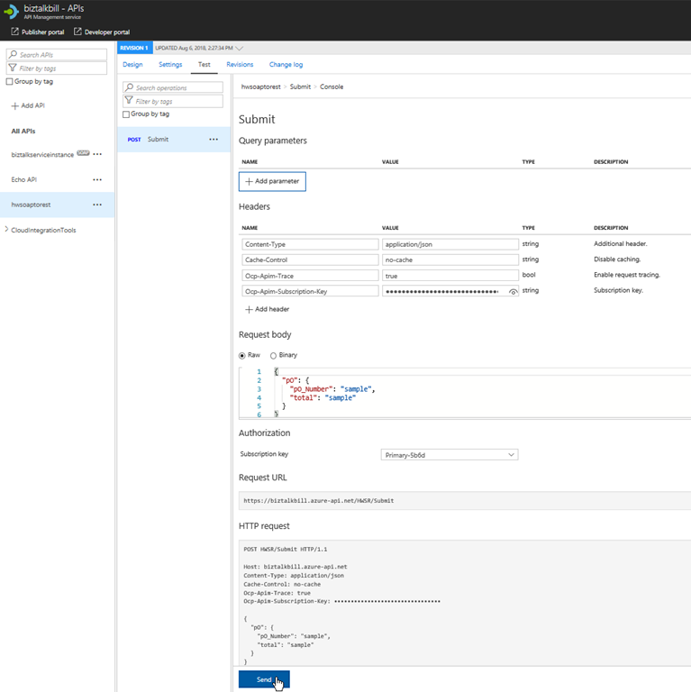Click Add header with plus icon
The image size is (691, 692).
[268, 309]
